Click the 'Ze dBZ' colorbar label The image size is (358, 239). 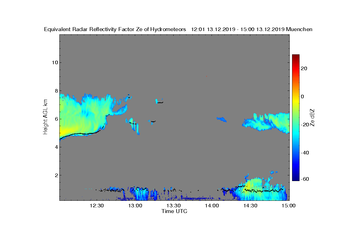pos(312,117)
